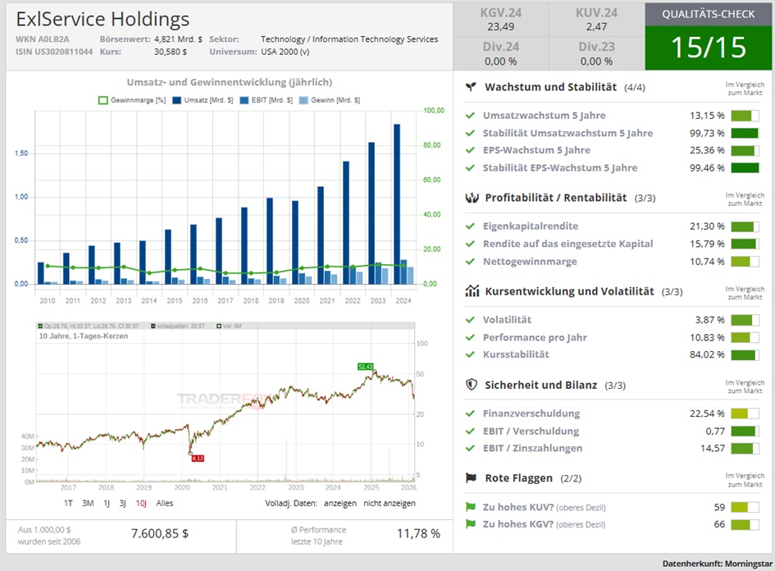The width and height of the screenshot is (775, 571).
Task: Click the chart icon beside Kursentwicklung und Volatilität
Action: (x=472, y=291)
